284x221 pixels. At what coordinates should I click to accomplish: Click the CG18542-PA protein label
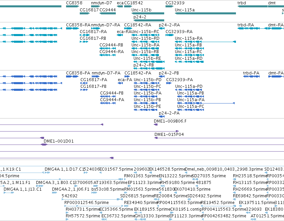click(x=138, y=73)
